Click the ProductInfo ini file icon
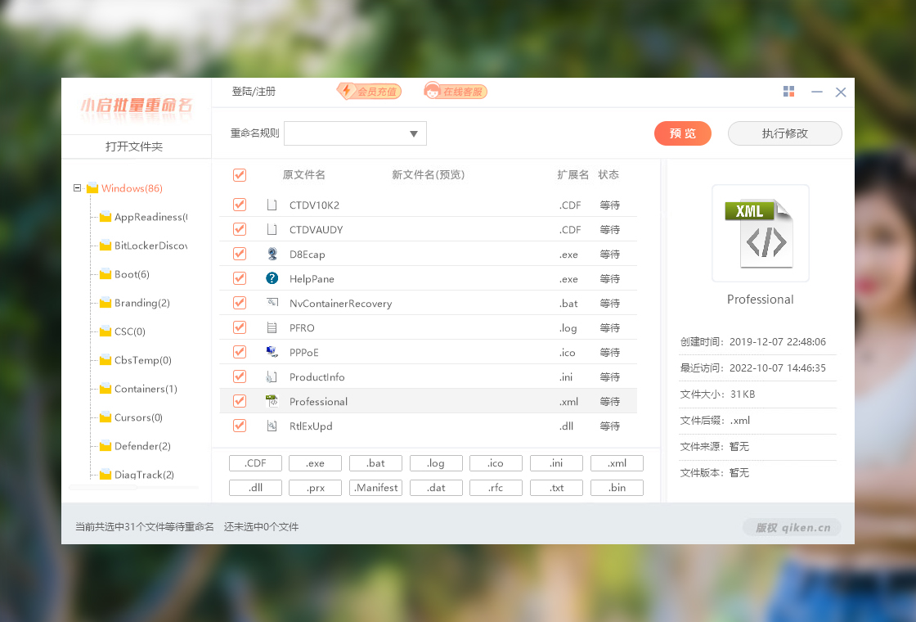Screen dimensions: 916x622 coord(272,376)
